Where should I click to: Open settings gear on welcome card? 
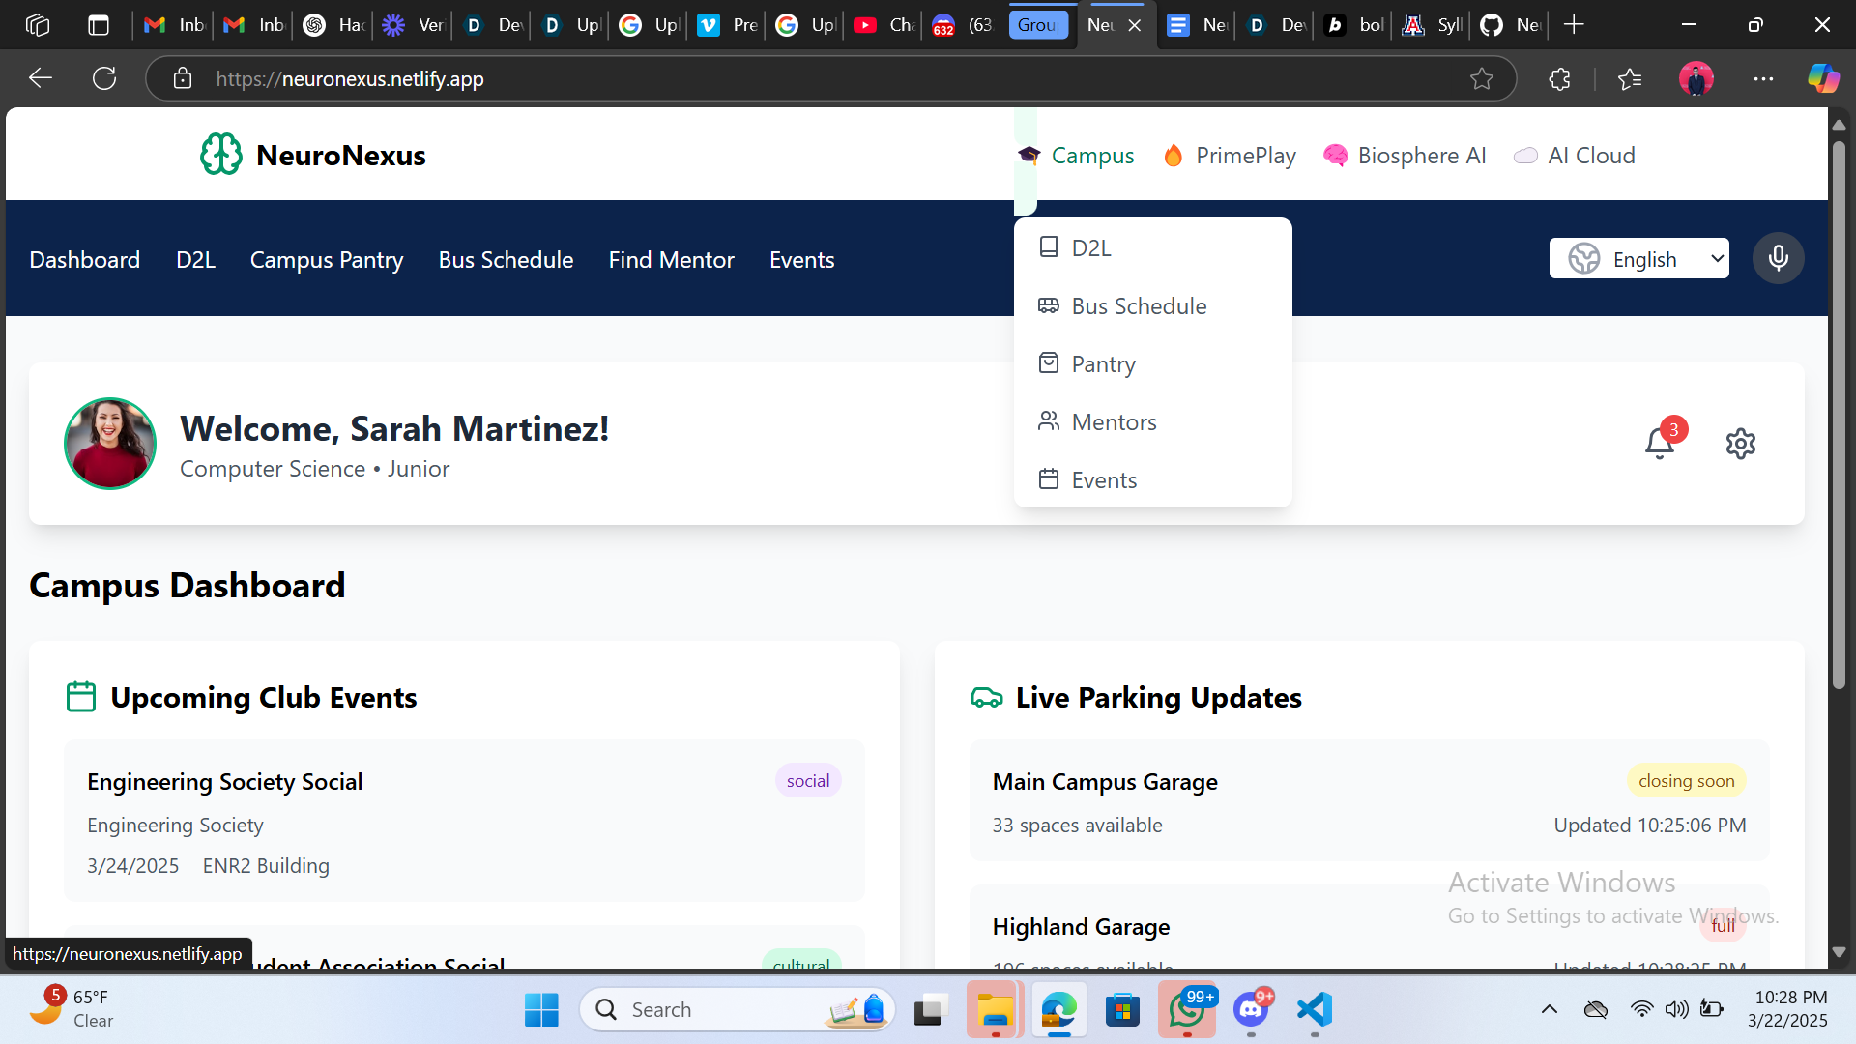coord(1740,444)
